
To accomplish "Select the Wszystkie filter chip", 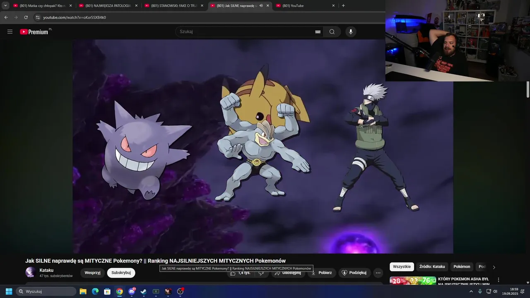I will pyautogui.click(x=402, y=267).
